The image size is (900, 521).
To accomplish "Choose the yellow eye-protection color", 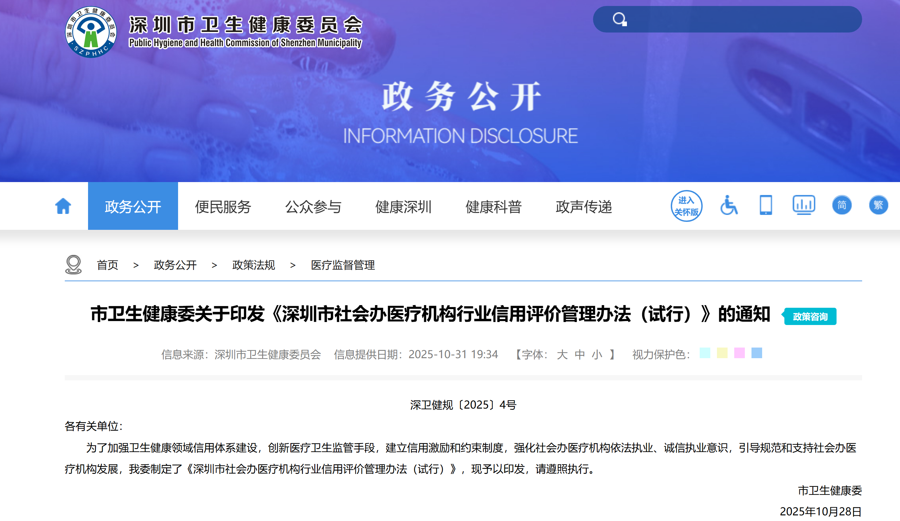I will pyautogui.click(x=722, y=353).
